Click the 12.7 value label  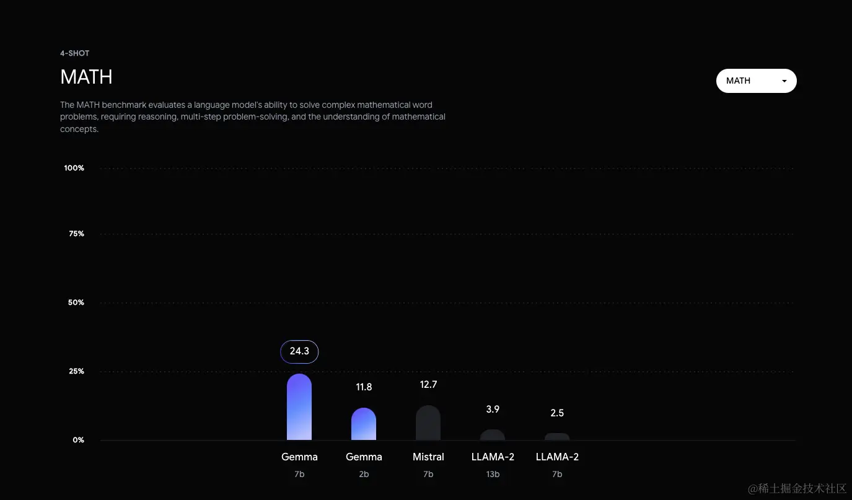click(x=428, y=384)
